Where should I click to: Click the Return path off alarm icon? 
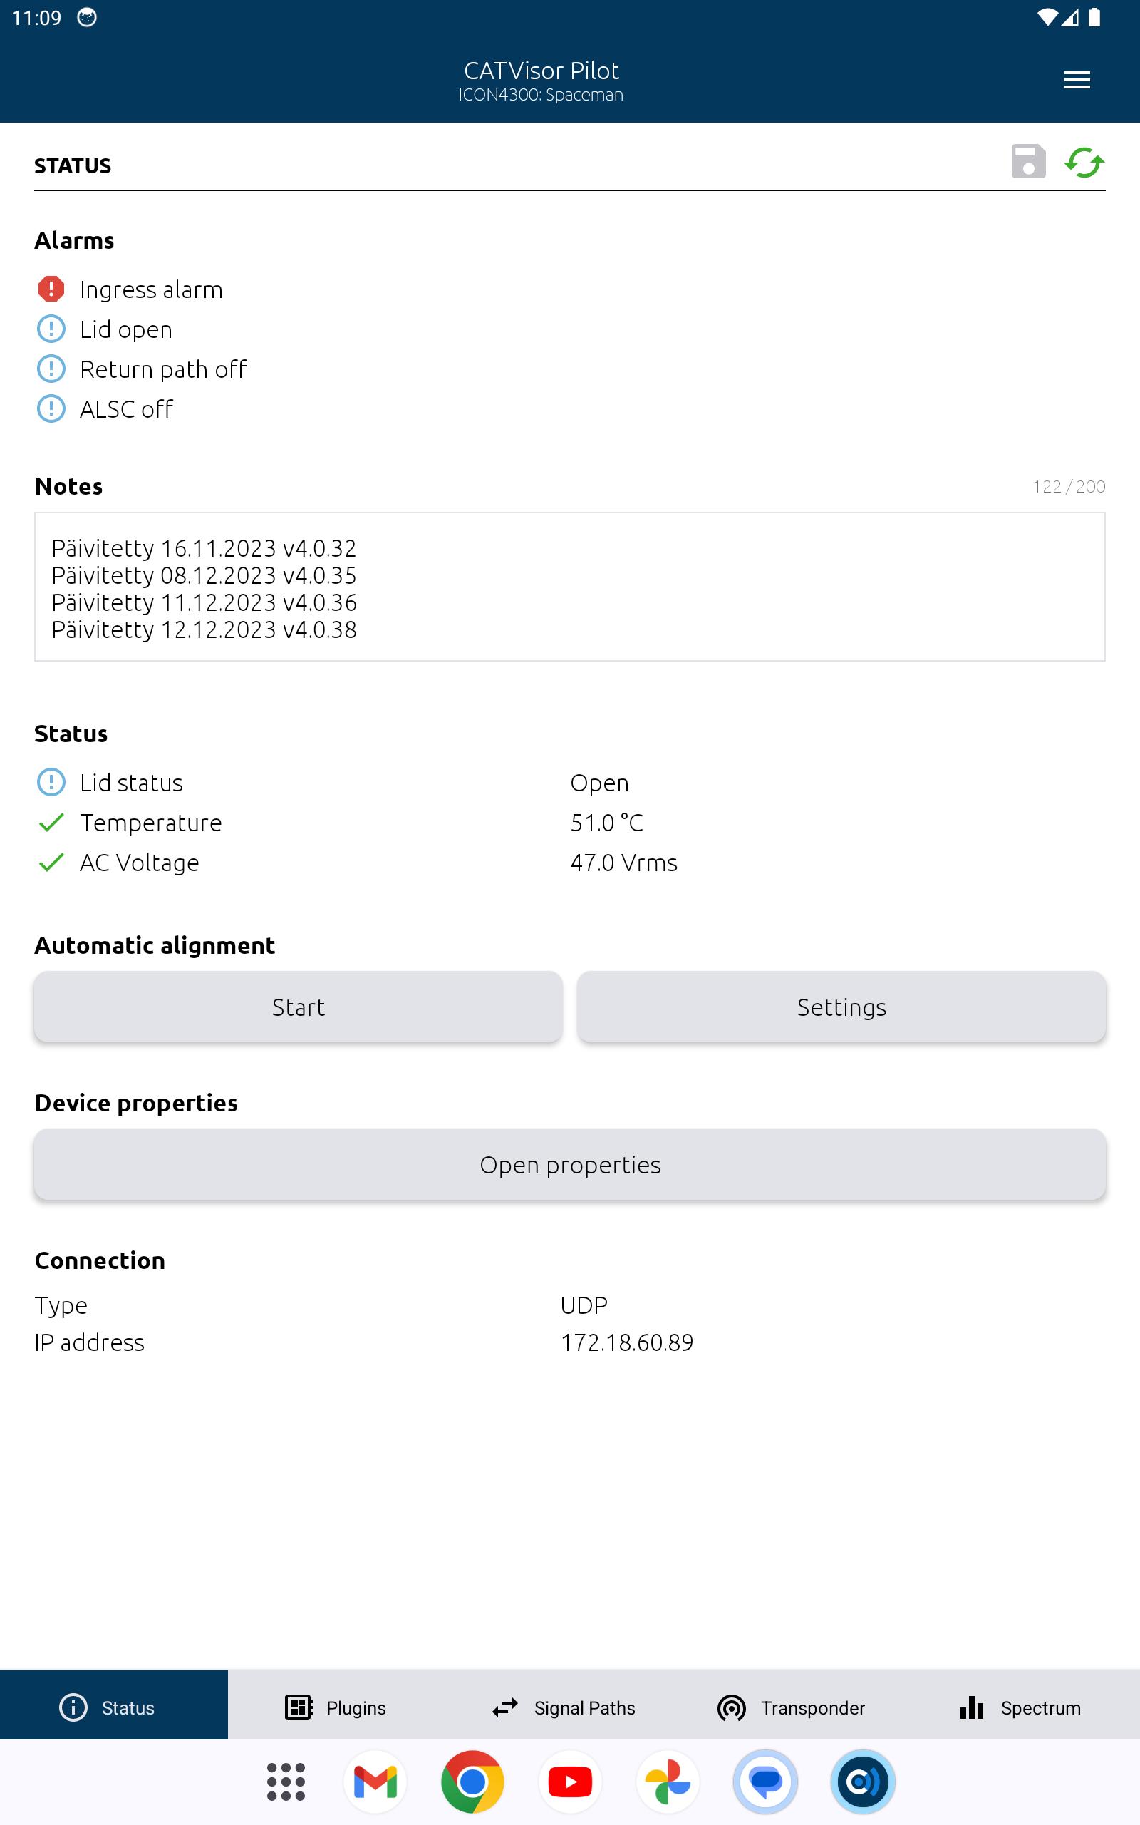click(x=51, y=369)
